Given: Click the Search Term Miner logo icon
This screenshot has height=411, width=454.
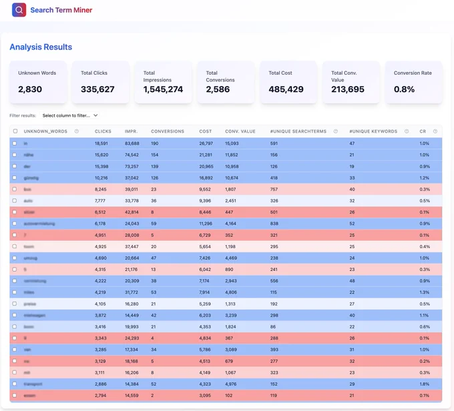Looking at the screenshot, I should [x=19, y=10].
